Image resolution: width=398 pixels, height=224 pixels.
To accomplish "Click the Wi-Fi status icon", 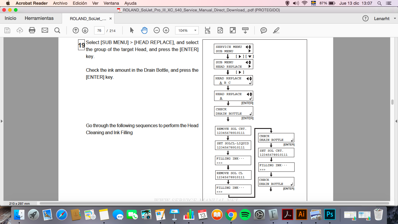I will (305, 3).
